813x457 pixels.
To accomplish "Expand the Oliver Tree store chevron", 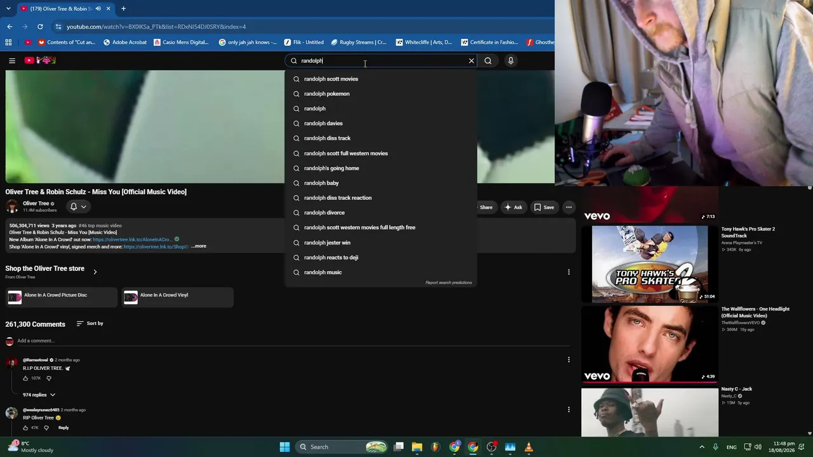I will (95, 272).
